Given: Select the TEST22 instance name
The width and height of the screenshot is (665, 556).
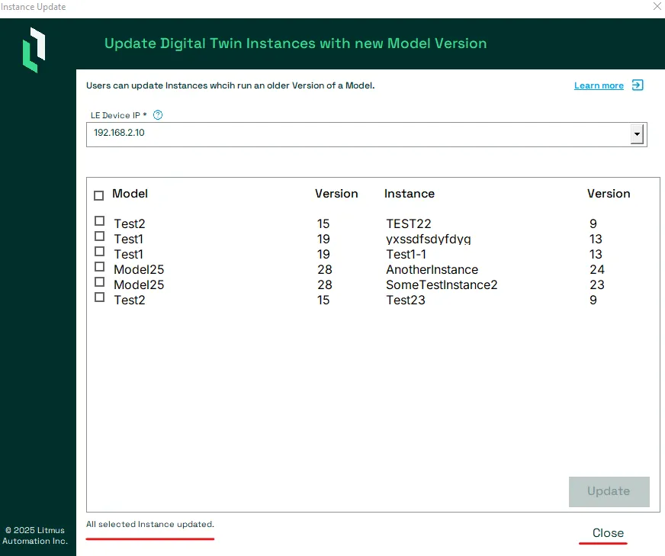Looking at the screenshot, I should coord(409,223).
